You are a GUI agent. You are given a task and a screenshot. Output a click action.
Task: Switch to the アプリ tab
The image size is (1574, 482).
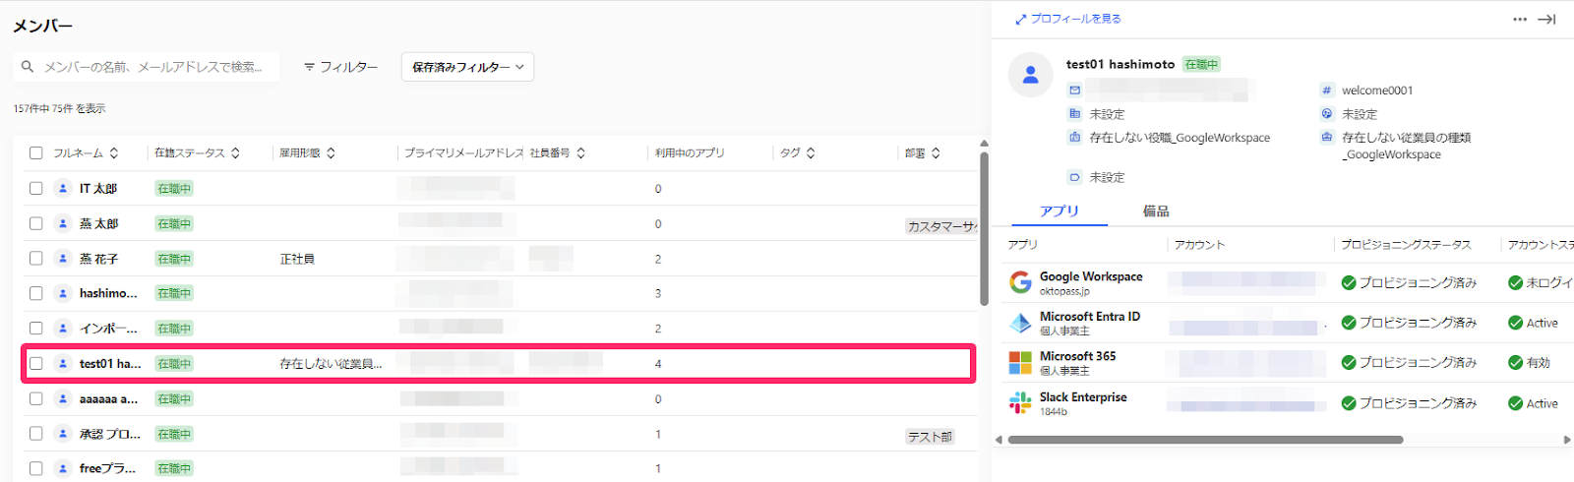[x=1059, y=211]
